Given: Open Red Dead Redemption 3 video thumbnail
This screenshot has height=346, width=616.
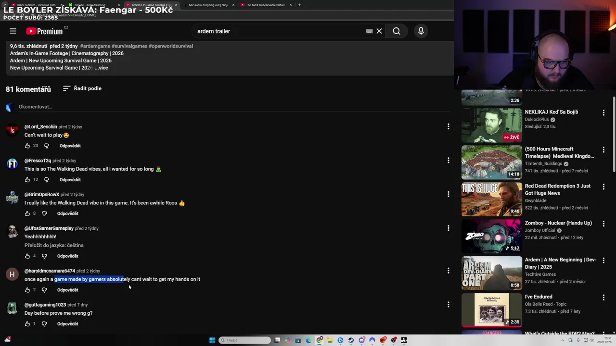Looking at the screenshot, I should (x=492, y=199).
